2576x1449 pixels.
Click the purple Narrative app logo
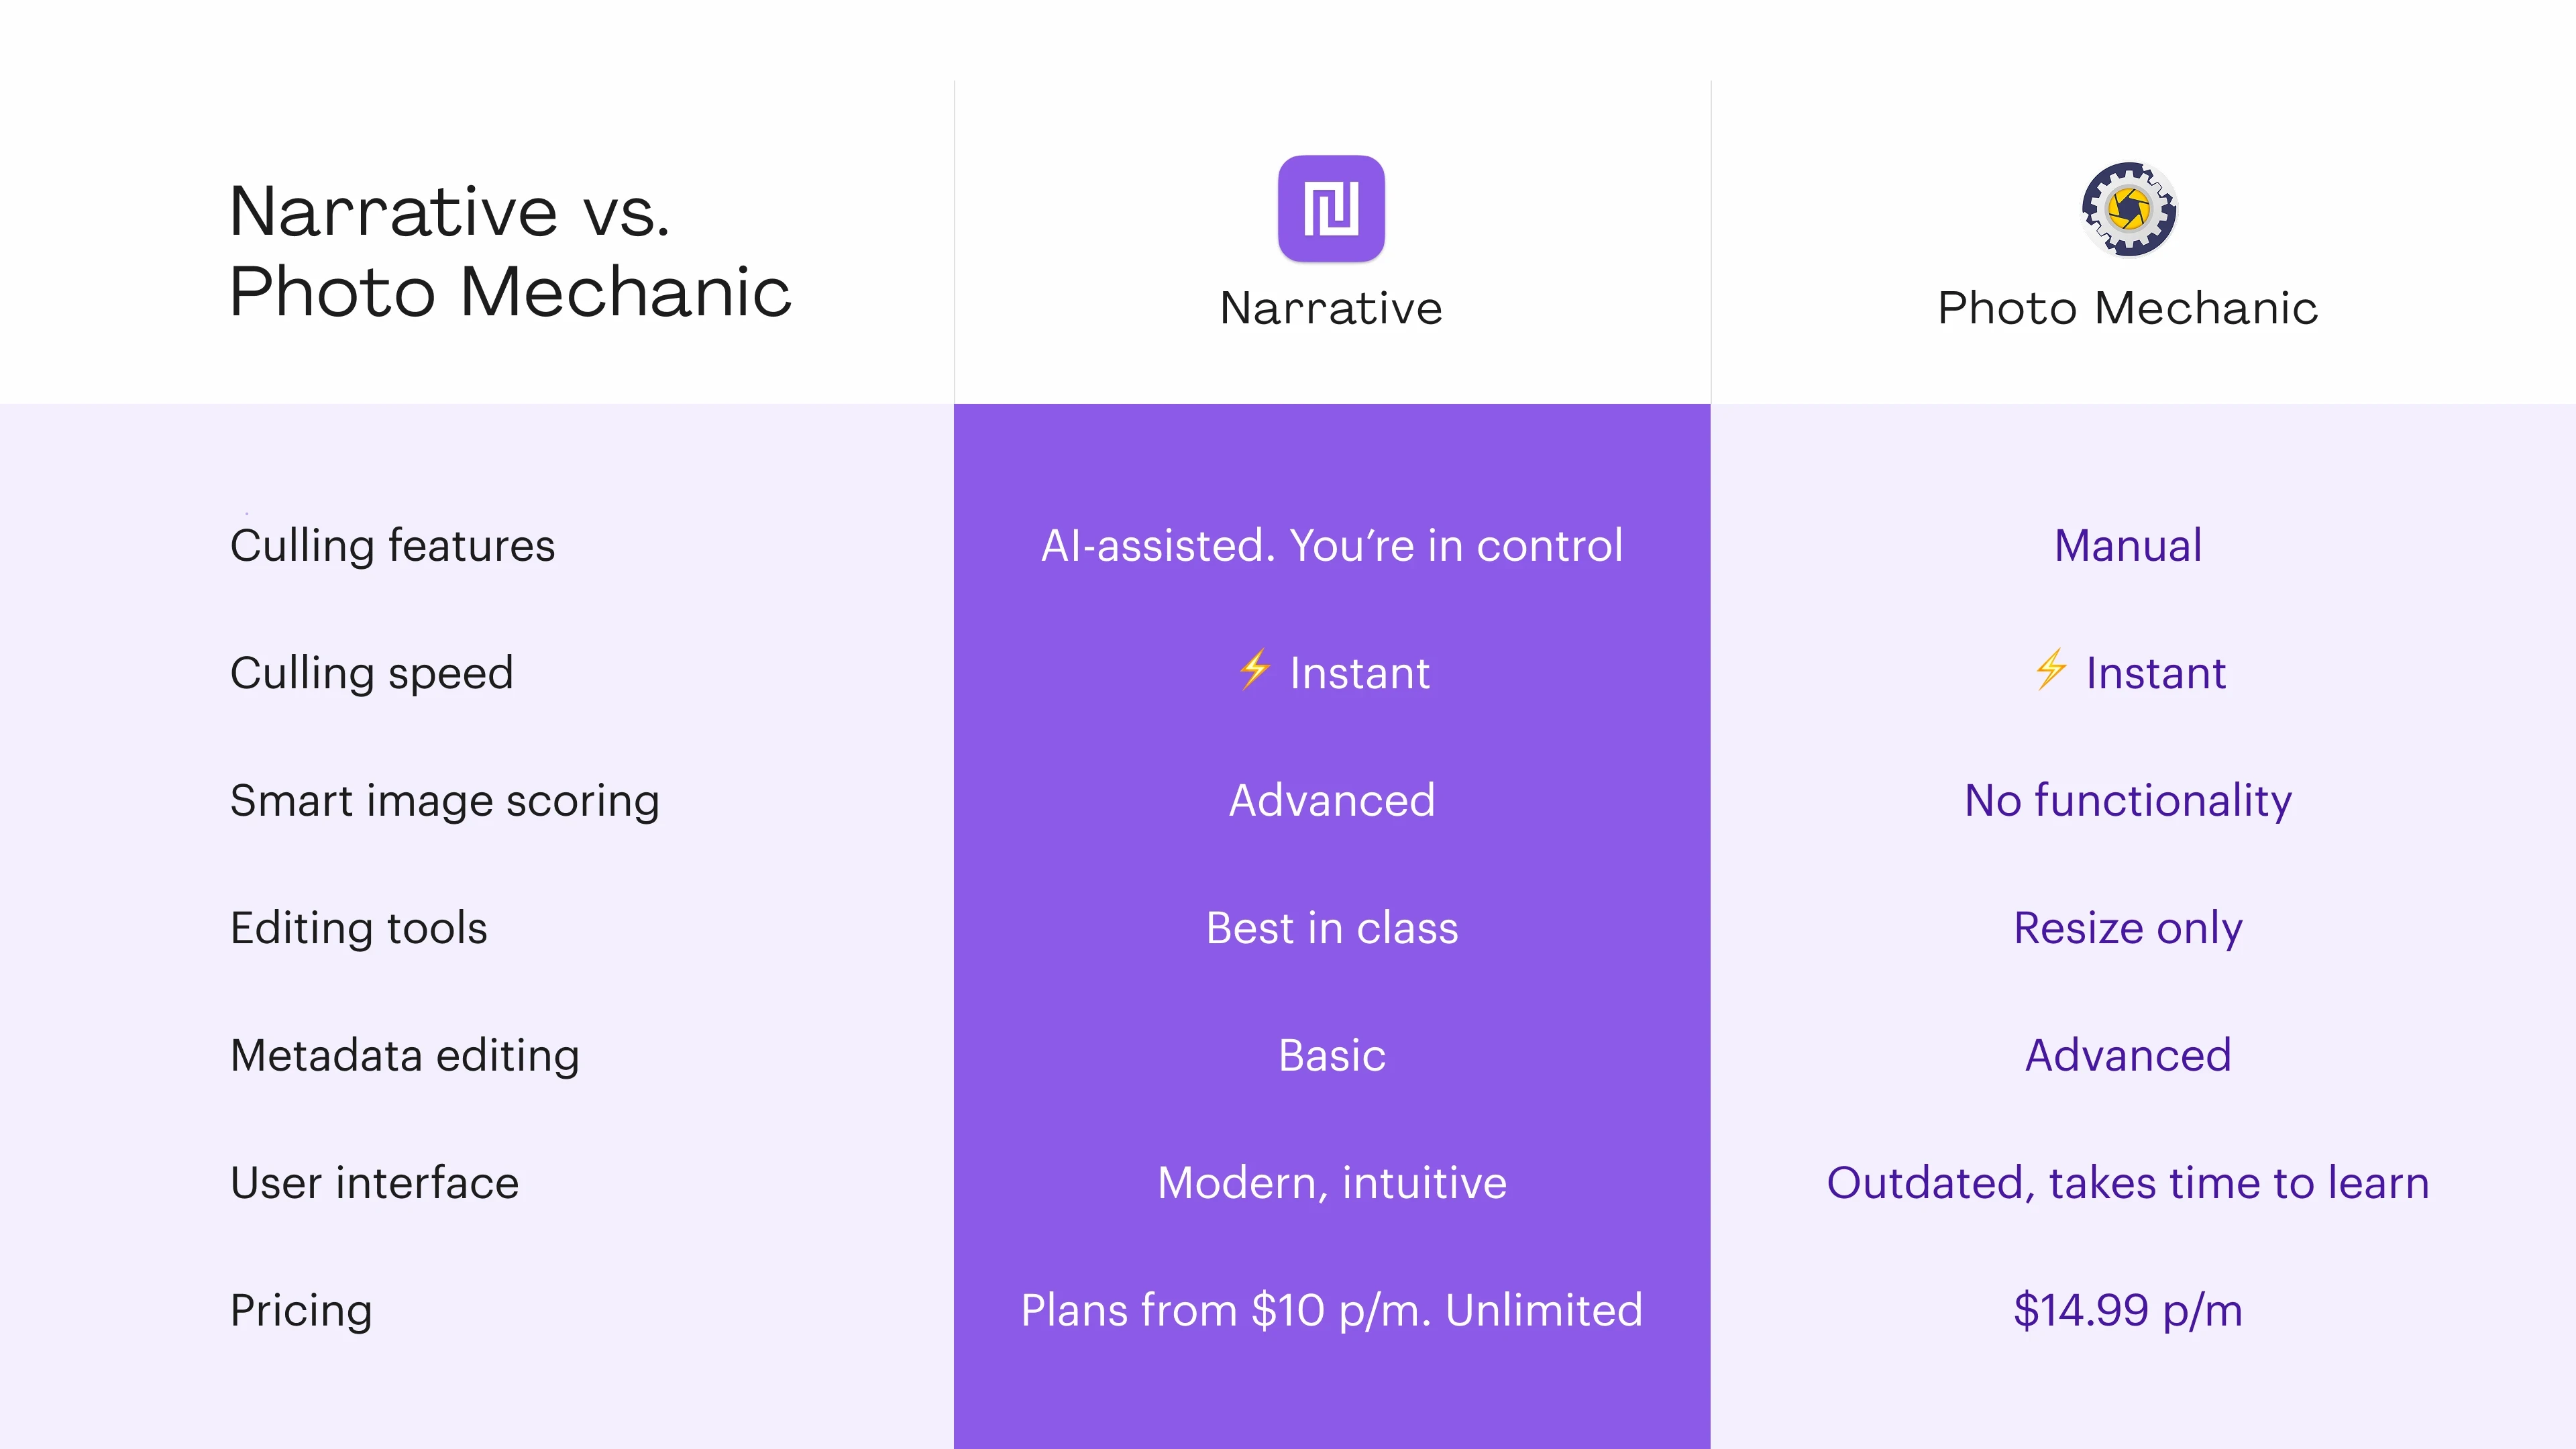coord(1331,208)
